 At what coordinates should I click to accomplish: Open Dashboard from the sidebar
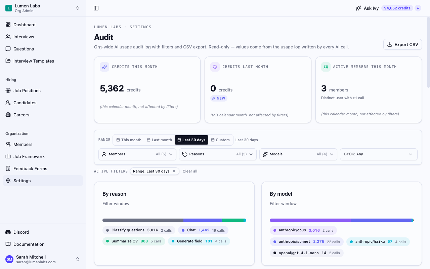tap(43, 25)
